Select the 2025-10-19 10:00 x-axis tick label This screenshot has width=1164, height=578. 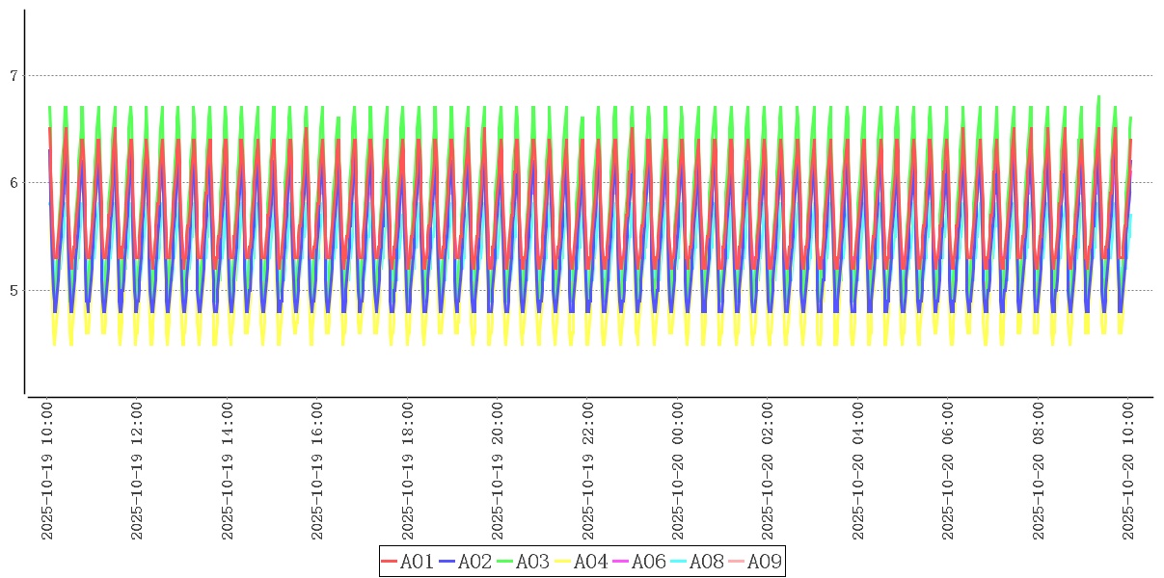[x=47, y=471]
